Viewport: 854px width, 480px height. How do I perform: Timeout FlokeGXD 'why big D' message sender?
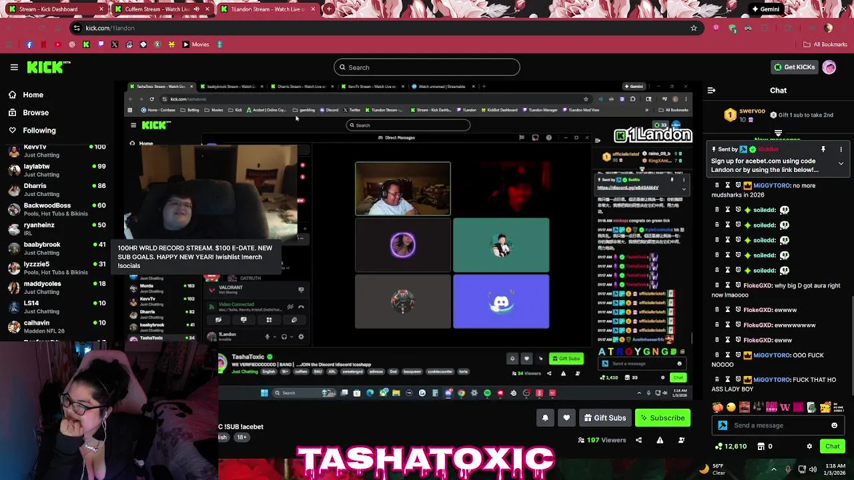point(727,285)
